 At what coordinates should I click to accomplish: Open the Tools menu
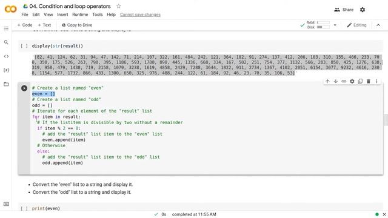coord(98,15)
